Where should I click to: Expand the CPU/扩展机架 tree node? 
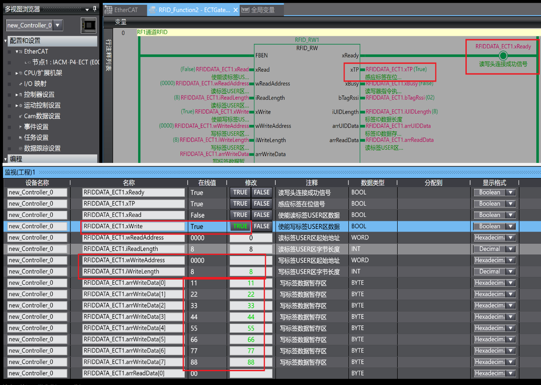click(17, 73)
